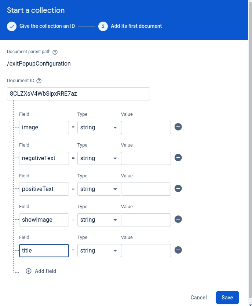Click the Document ID input field
The width and height of the screenshot is (252, 306).
[x=78, y=94]
